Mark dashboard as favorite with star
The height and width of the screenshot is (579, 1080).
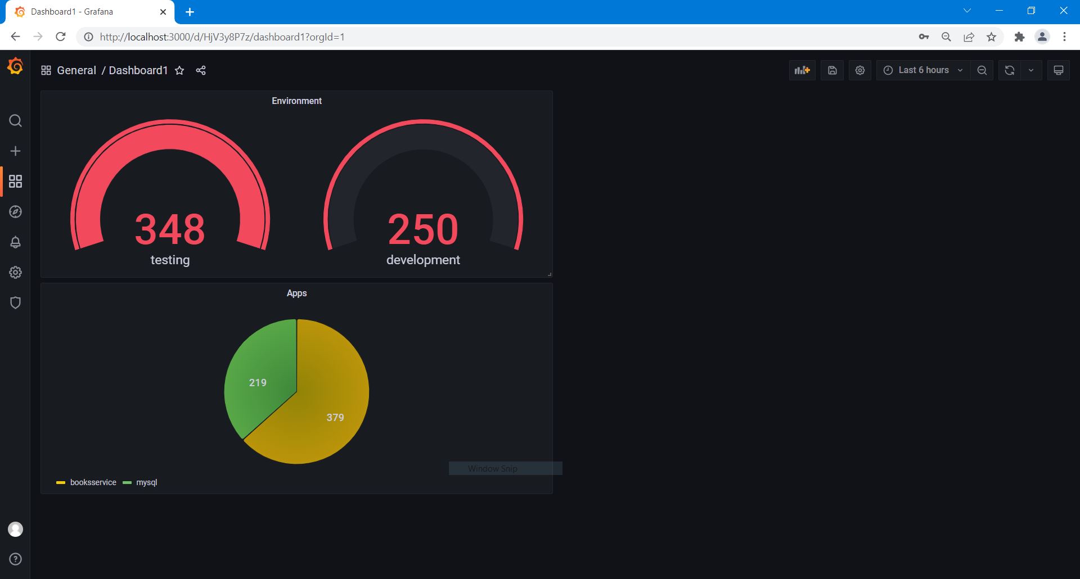[x=179, y=70]
